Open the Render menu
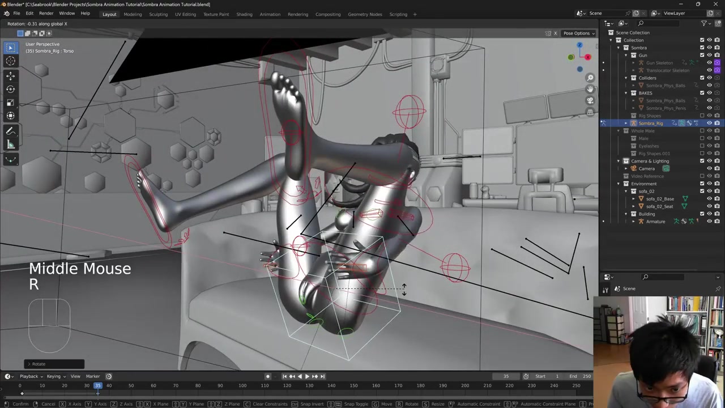 point(46,14)
